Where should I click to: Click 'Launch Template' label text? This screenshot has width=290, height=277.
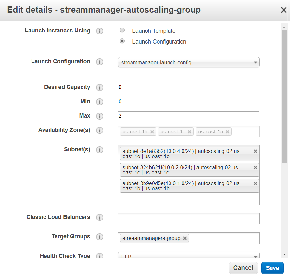coord(154,31)
